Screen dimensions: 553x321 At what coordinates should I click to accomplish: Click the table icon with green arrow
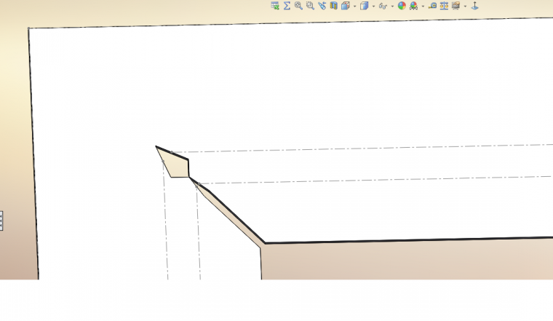tap(275, 6)
